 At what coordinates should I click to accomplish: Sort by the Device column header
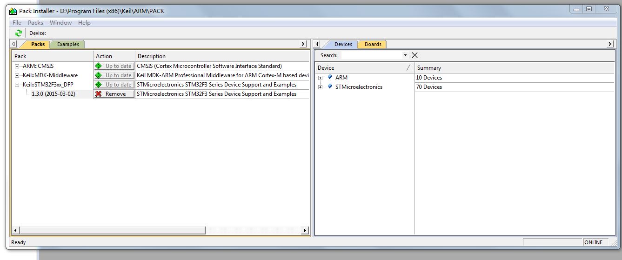pyautogui.click(x=365, y=67)
